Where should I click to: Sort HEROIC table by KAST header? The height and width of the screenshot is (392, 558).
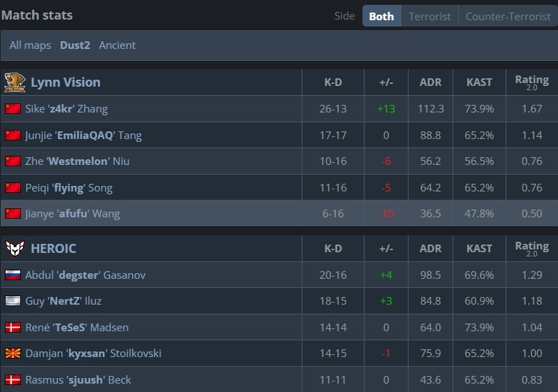(479, 249)
